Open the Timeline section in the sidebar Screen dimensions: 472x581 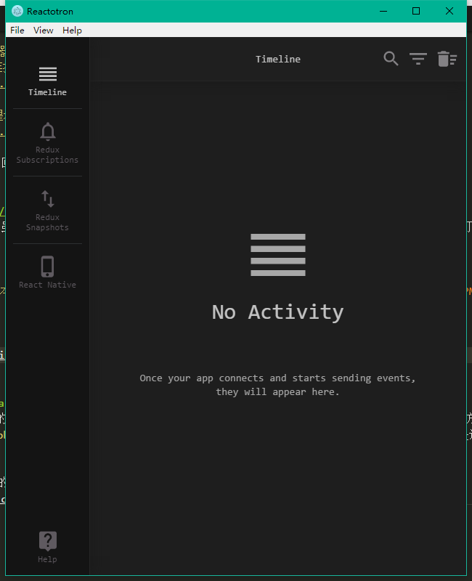(47, 81)
